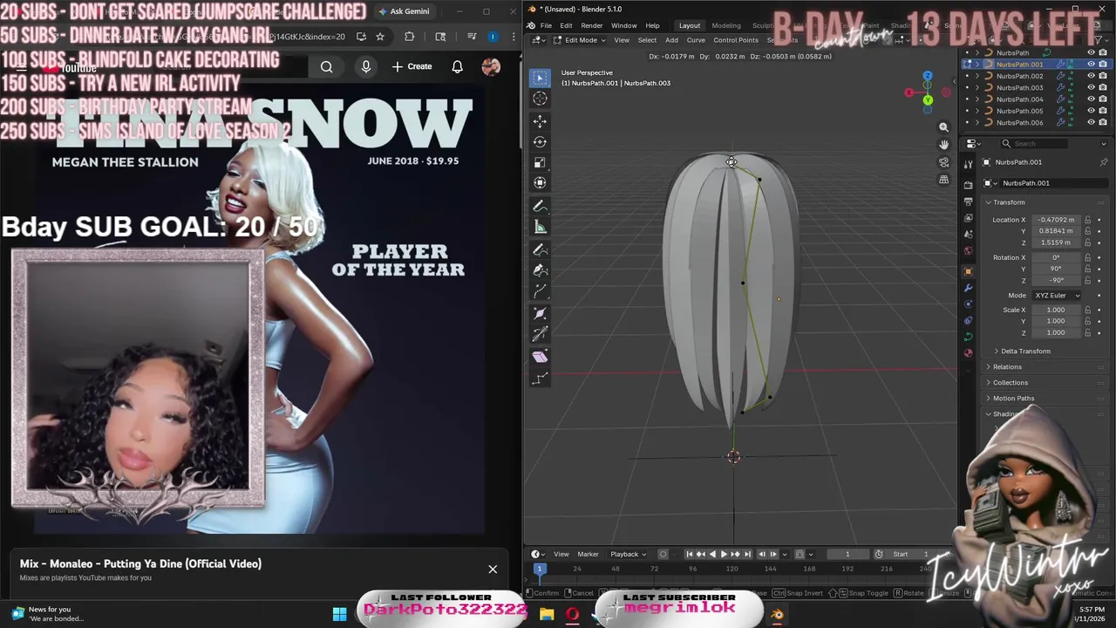Select the curve Extrude tool
Image resolution: width=1116 pixels, height=628 pixels.
(x=540, y=292)
